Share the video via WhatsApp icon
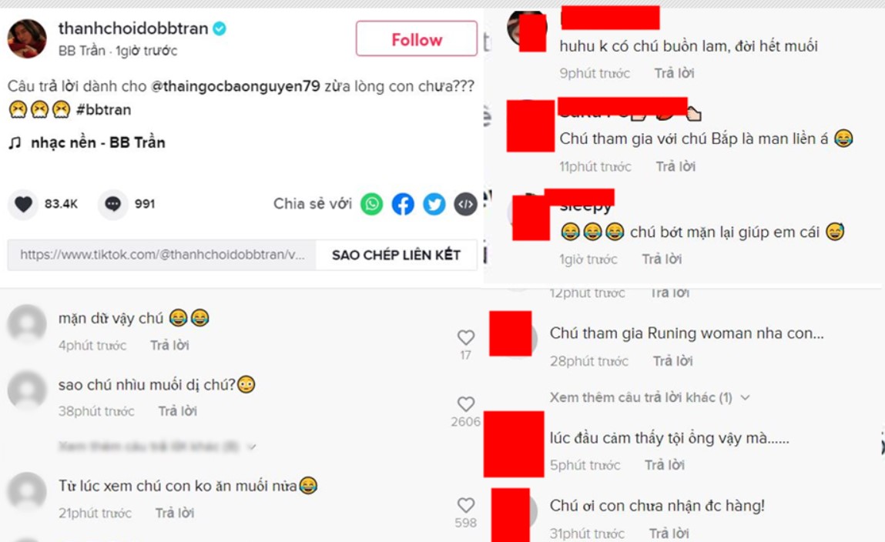 point(371,204)
